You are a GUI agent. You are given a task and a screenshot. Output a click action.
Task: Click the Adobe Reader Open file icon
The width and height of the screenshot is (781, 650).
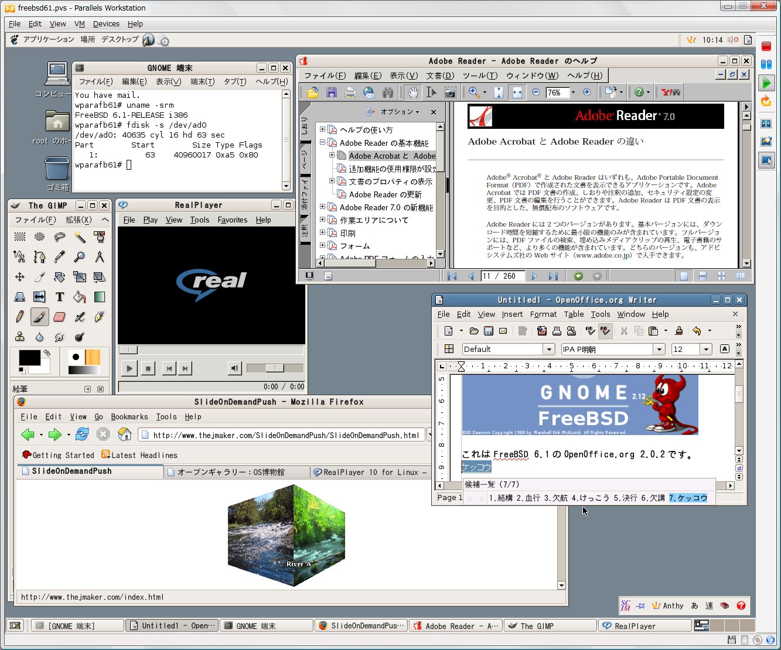(312, 93)
